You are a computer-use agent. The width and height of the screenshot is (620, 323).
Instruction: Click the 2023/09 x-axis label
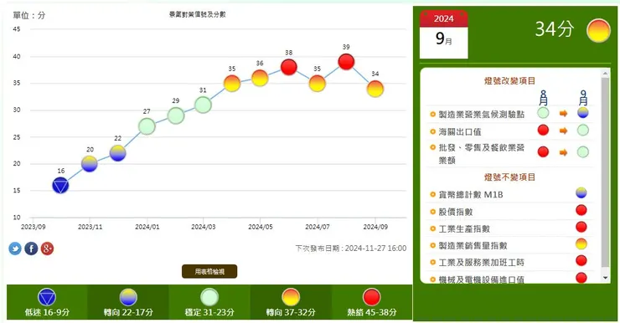[x=34, y=227]
